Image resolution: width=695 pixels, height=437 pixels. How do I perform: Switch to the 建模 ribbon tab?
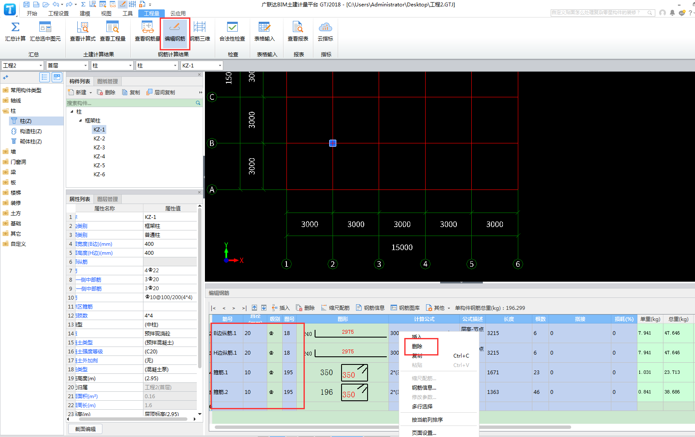click(x=85, y=13)
